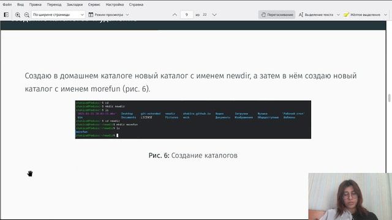Expand the Жёлтое выделение dropdown arrow
The width and height of the screenshot is (392, 220).
point(385,15)
